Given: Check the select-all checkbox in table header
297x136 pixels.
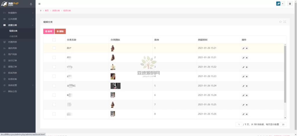Looking at the screenshot, I should coord(54,40).
